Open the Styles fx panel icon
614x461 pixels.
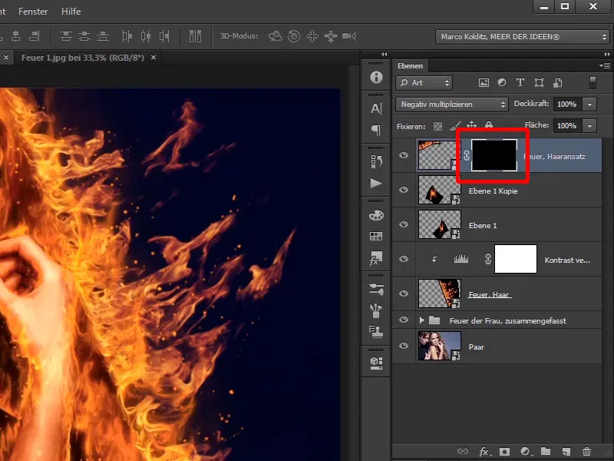(376, 258)
